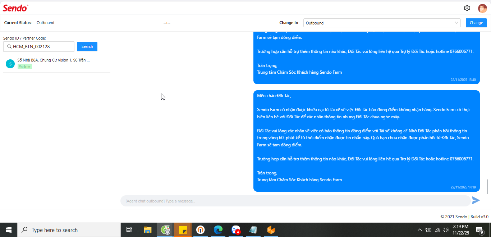Click the teal S avatar of the partner result

(10, 64)
